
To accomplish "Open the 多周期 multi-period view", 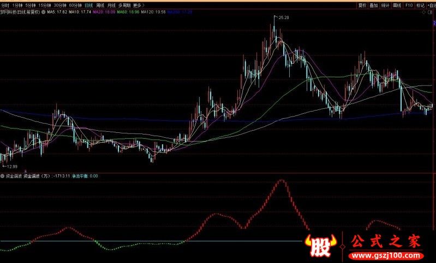I will coord(124,5).
